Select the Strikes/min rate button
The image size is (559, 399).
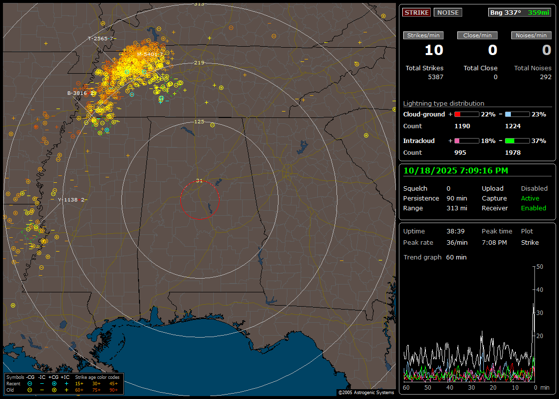423,35
